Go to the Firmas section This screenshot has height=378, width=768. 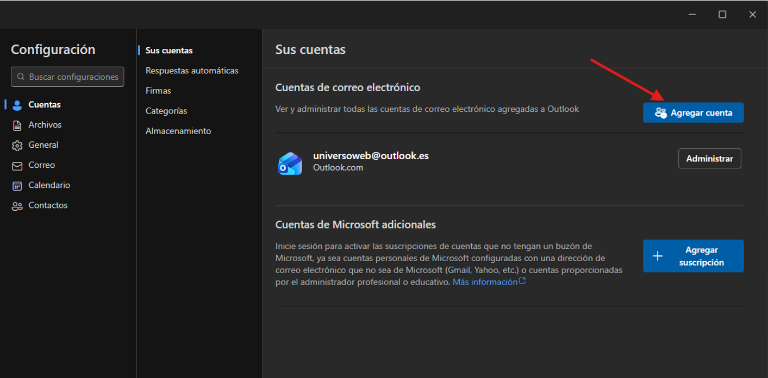pos(158,91)
